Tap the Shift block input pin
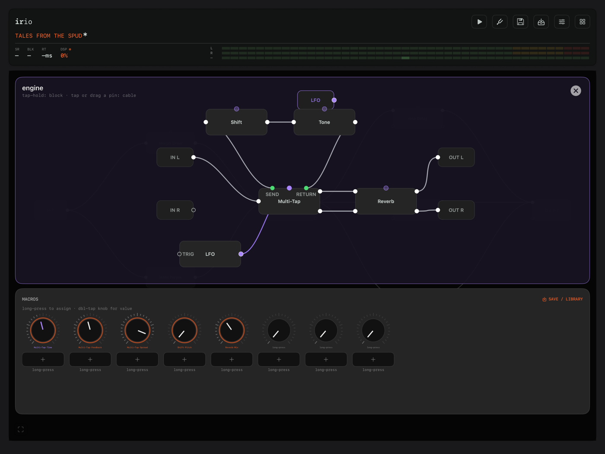Image resolution: width=605 pixels, height=454 pixels. pos(206,122)
